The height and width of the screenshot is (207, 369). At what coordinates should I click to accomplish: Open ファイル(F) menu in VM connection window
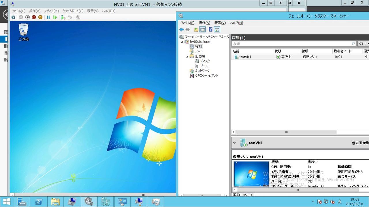click(18, 11)
